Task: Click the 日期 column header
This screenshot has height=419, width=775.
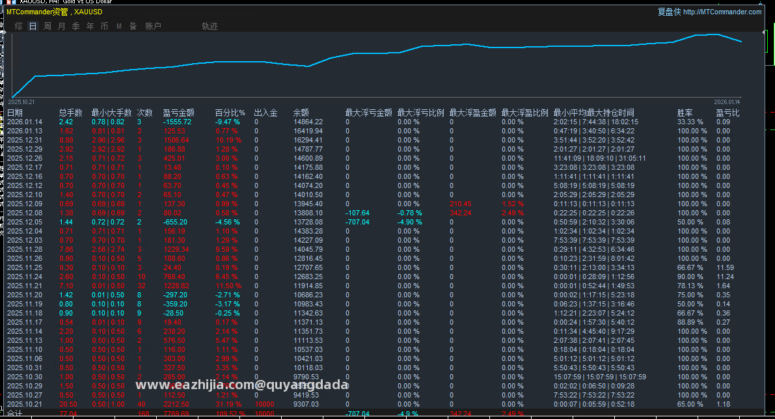Action: [15, 113]
